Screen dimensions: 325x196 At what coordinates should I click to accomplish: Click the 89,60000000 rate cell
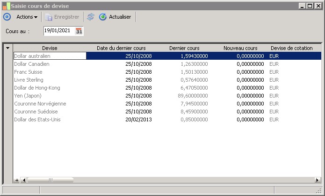(x=193, y=96)
